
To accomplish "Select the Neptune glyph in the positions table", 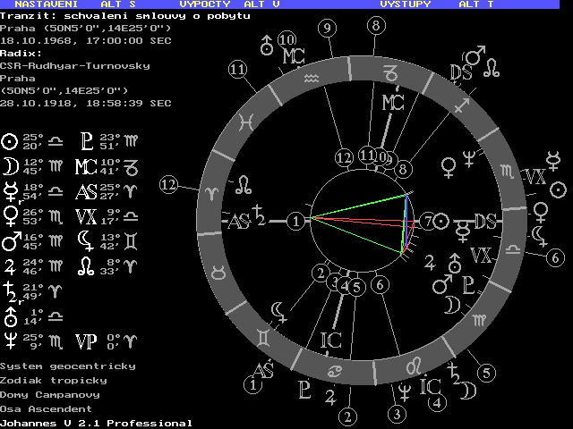I will point(10,340).
